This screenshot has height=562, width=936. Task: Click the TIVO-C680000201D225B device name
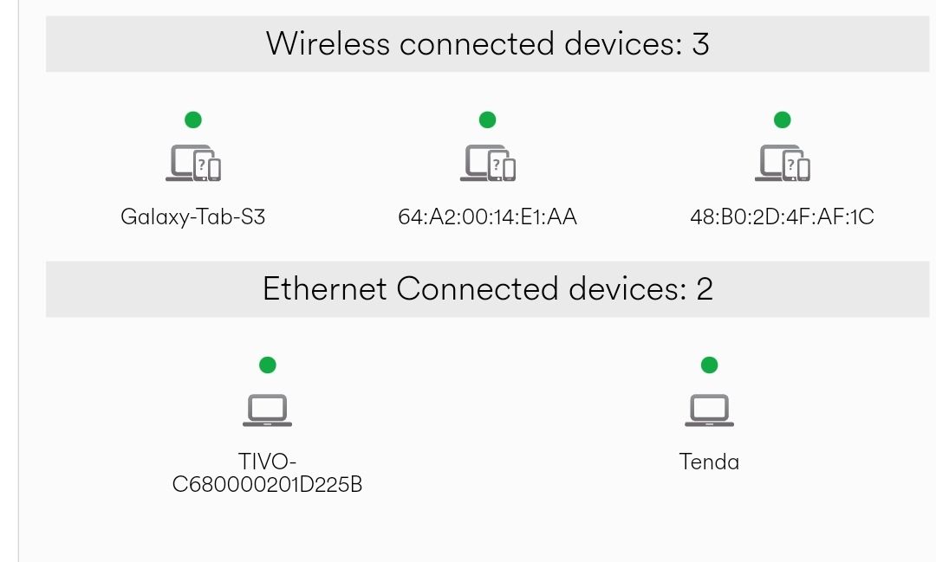pyautogui.click(x=267, y=473)
